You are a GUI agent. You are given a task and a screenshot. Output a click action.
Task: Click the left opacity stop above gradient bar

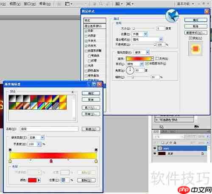(x=10, y=150)
